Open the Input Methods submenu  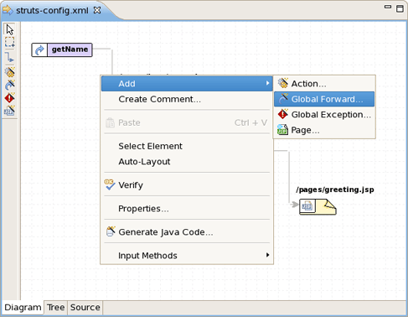click(187, 256)
